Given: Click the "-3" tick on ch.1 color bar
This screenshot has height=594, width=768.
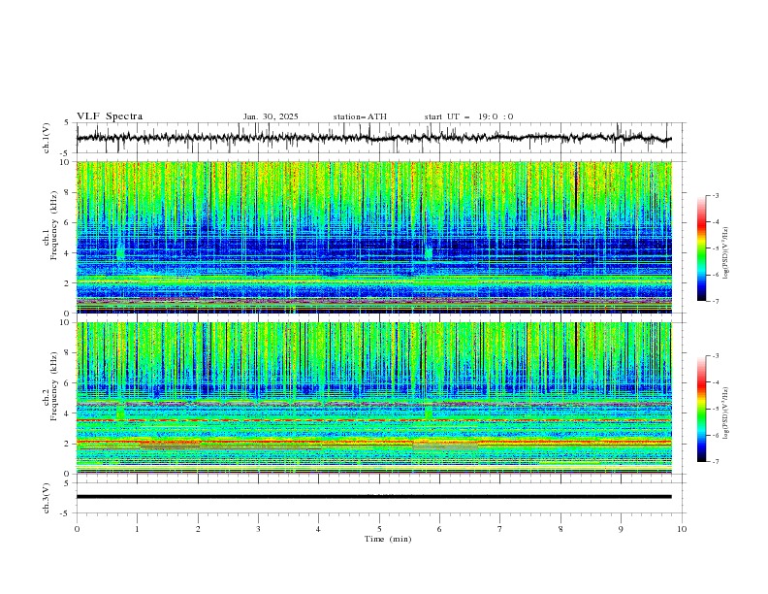Looking at the screenshot, I should (715, 195).
